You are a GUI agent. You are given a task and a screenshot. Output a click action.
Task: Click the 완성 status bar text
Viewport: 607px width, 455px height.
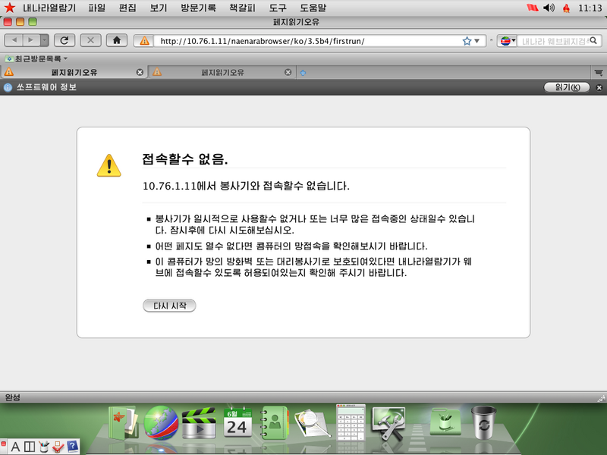click(12, 397)
